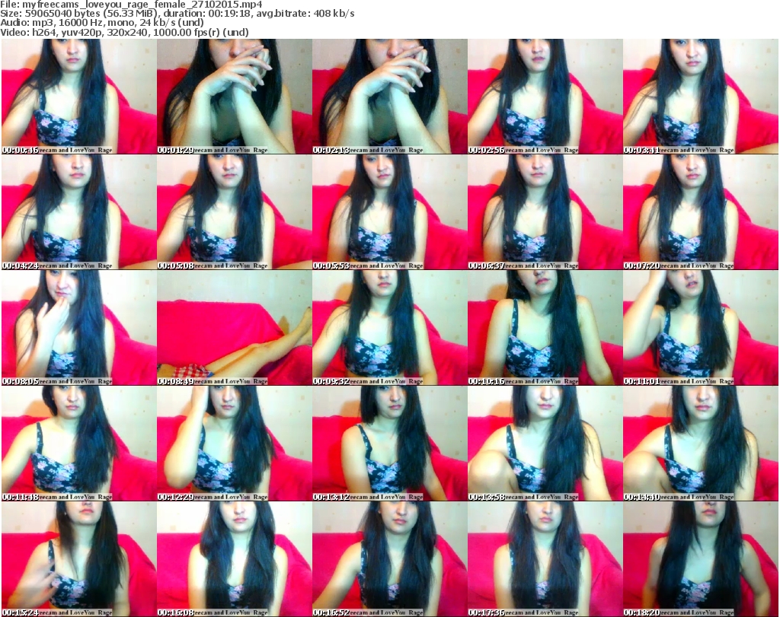Image resolution: width=780 pixels, height=617 pixels.
Task: Select the thumbnail marked 00:16:52
Action: (389, 559)
